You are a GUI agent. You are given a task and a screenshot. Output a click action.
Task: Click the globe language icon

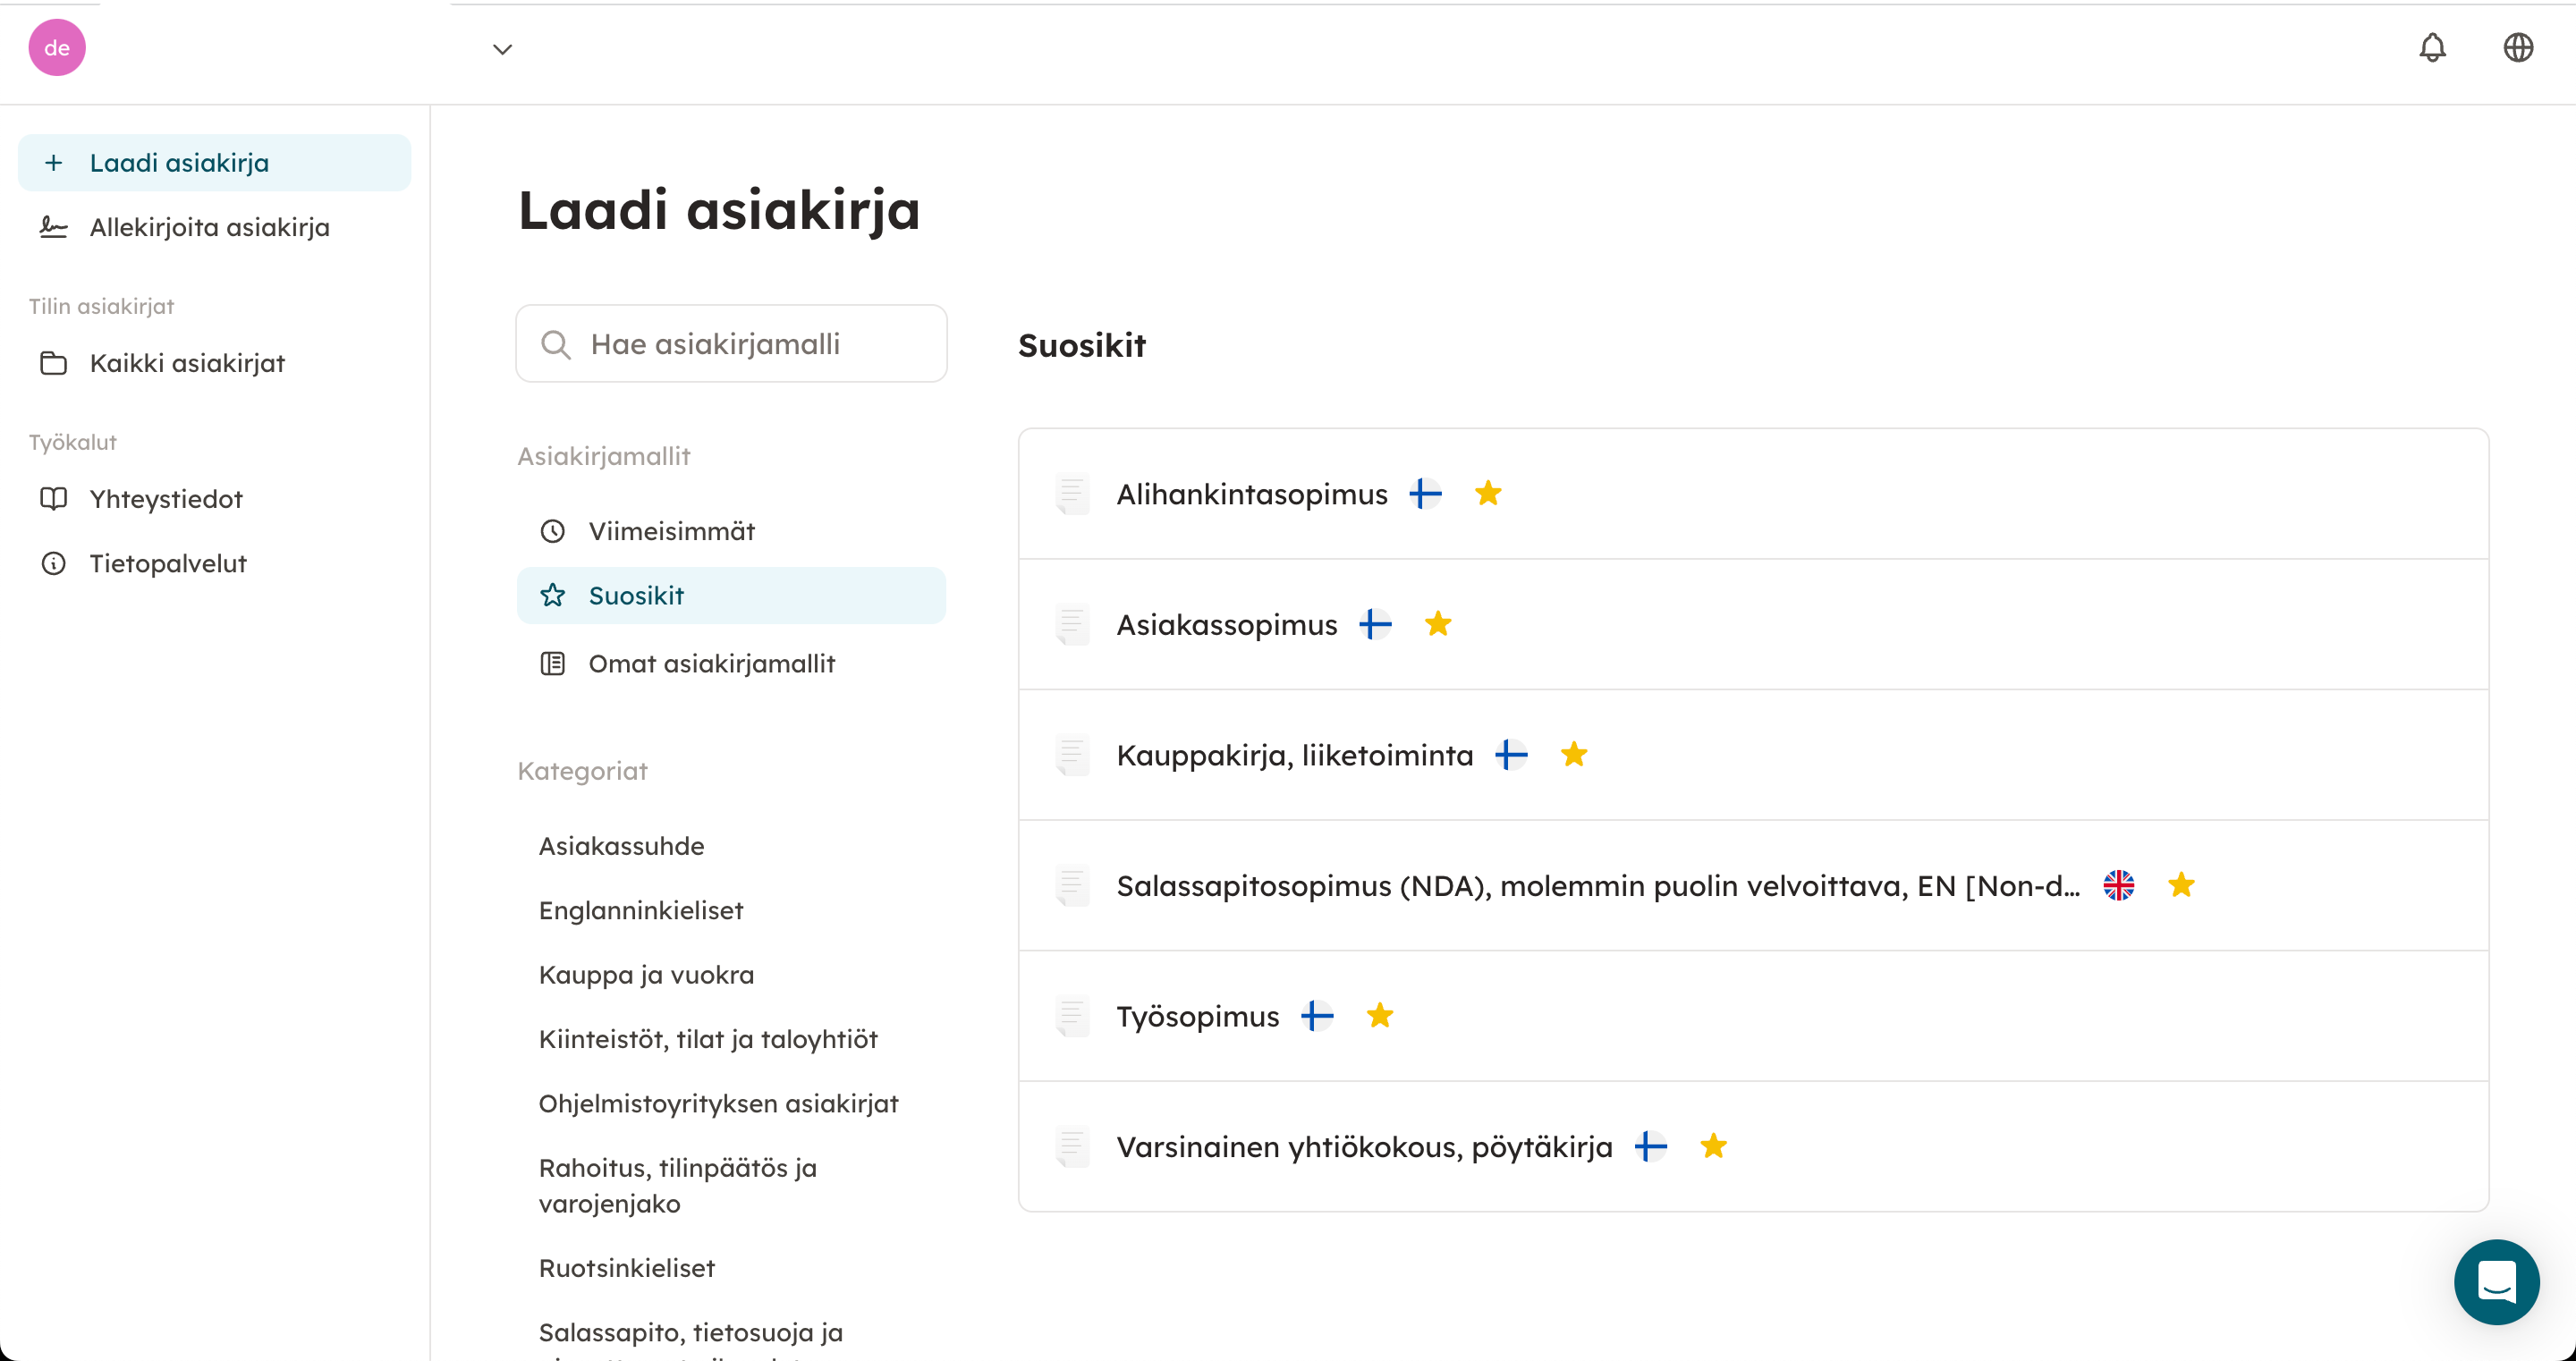2517,48
